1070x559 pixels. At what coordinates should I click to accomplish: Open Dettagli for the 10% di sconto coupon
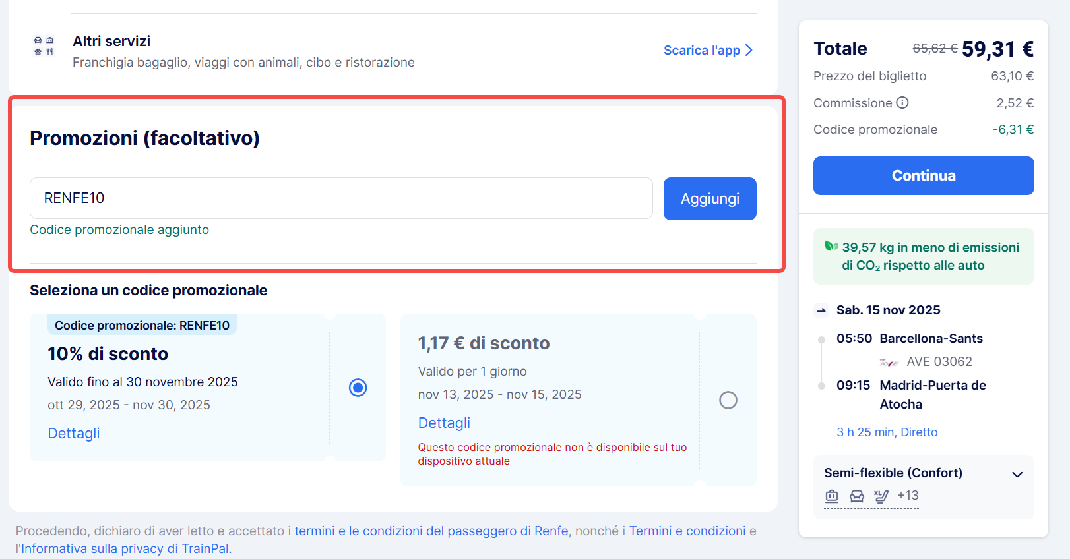74,433
